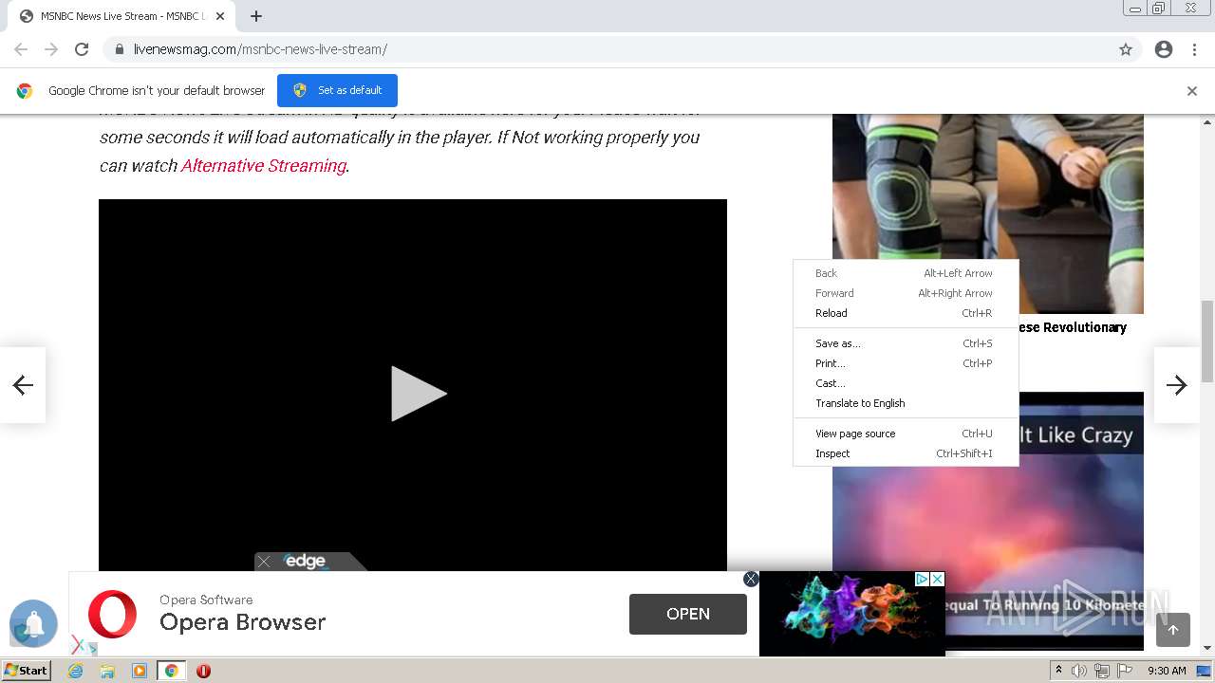Reload the page with the refresh icon

click(82, 49)
